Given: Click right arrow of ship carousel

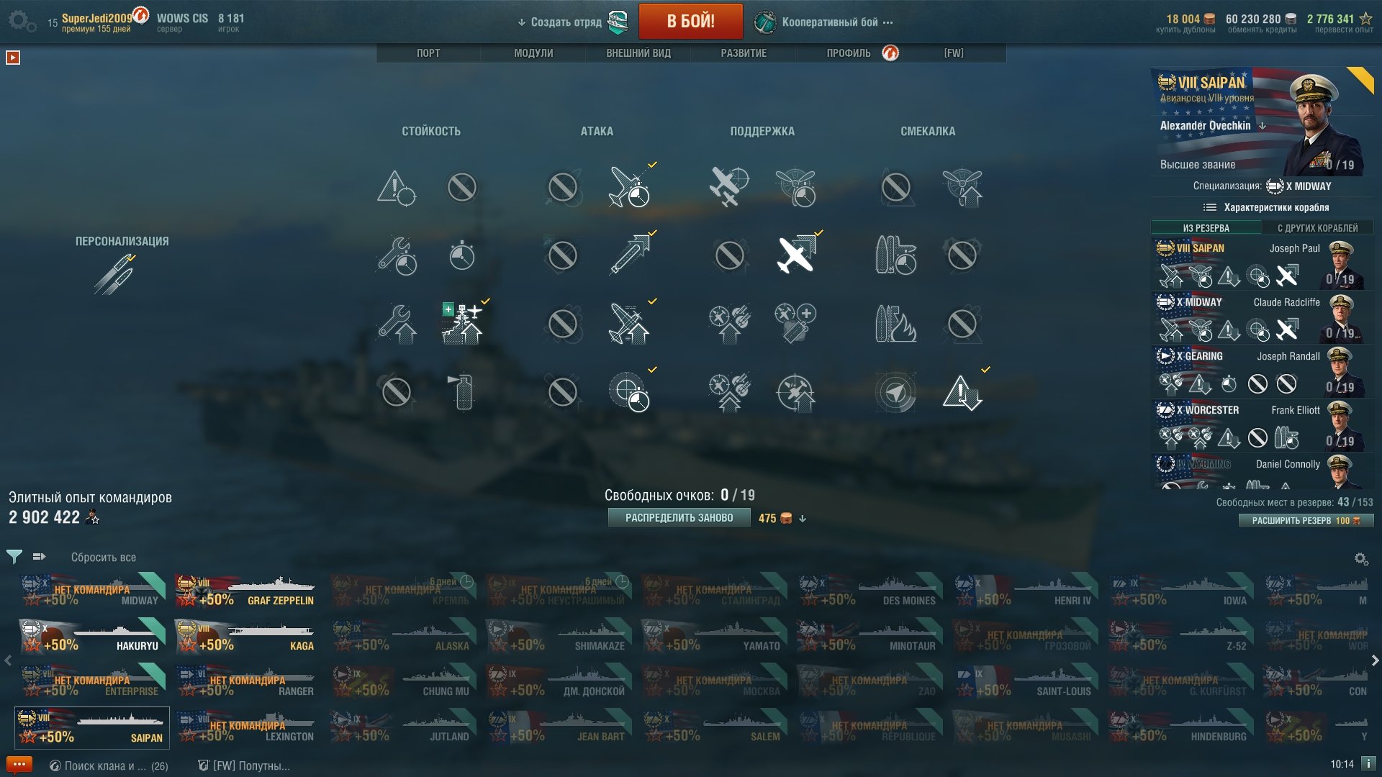Looking at the screenshot, I should tap(1375, 660).
